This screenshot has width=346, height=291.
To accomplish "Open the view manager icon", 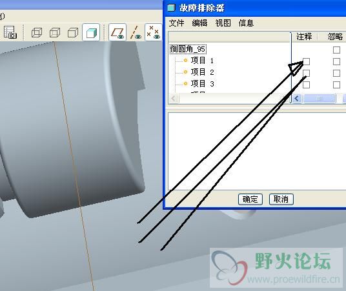I will (x=10, y=32).
